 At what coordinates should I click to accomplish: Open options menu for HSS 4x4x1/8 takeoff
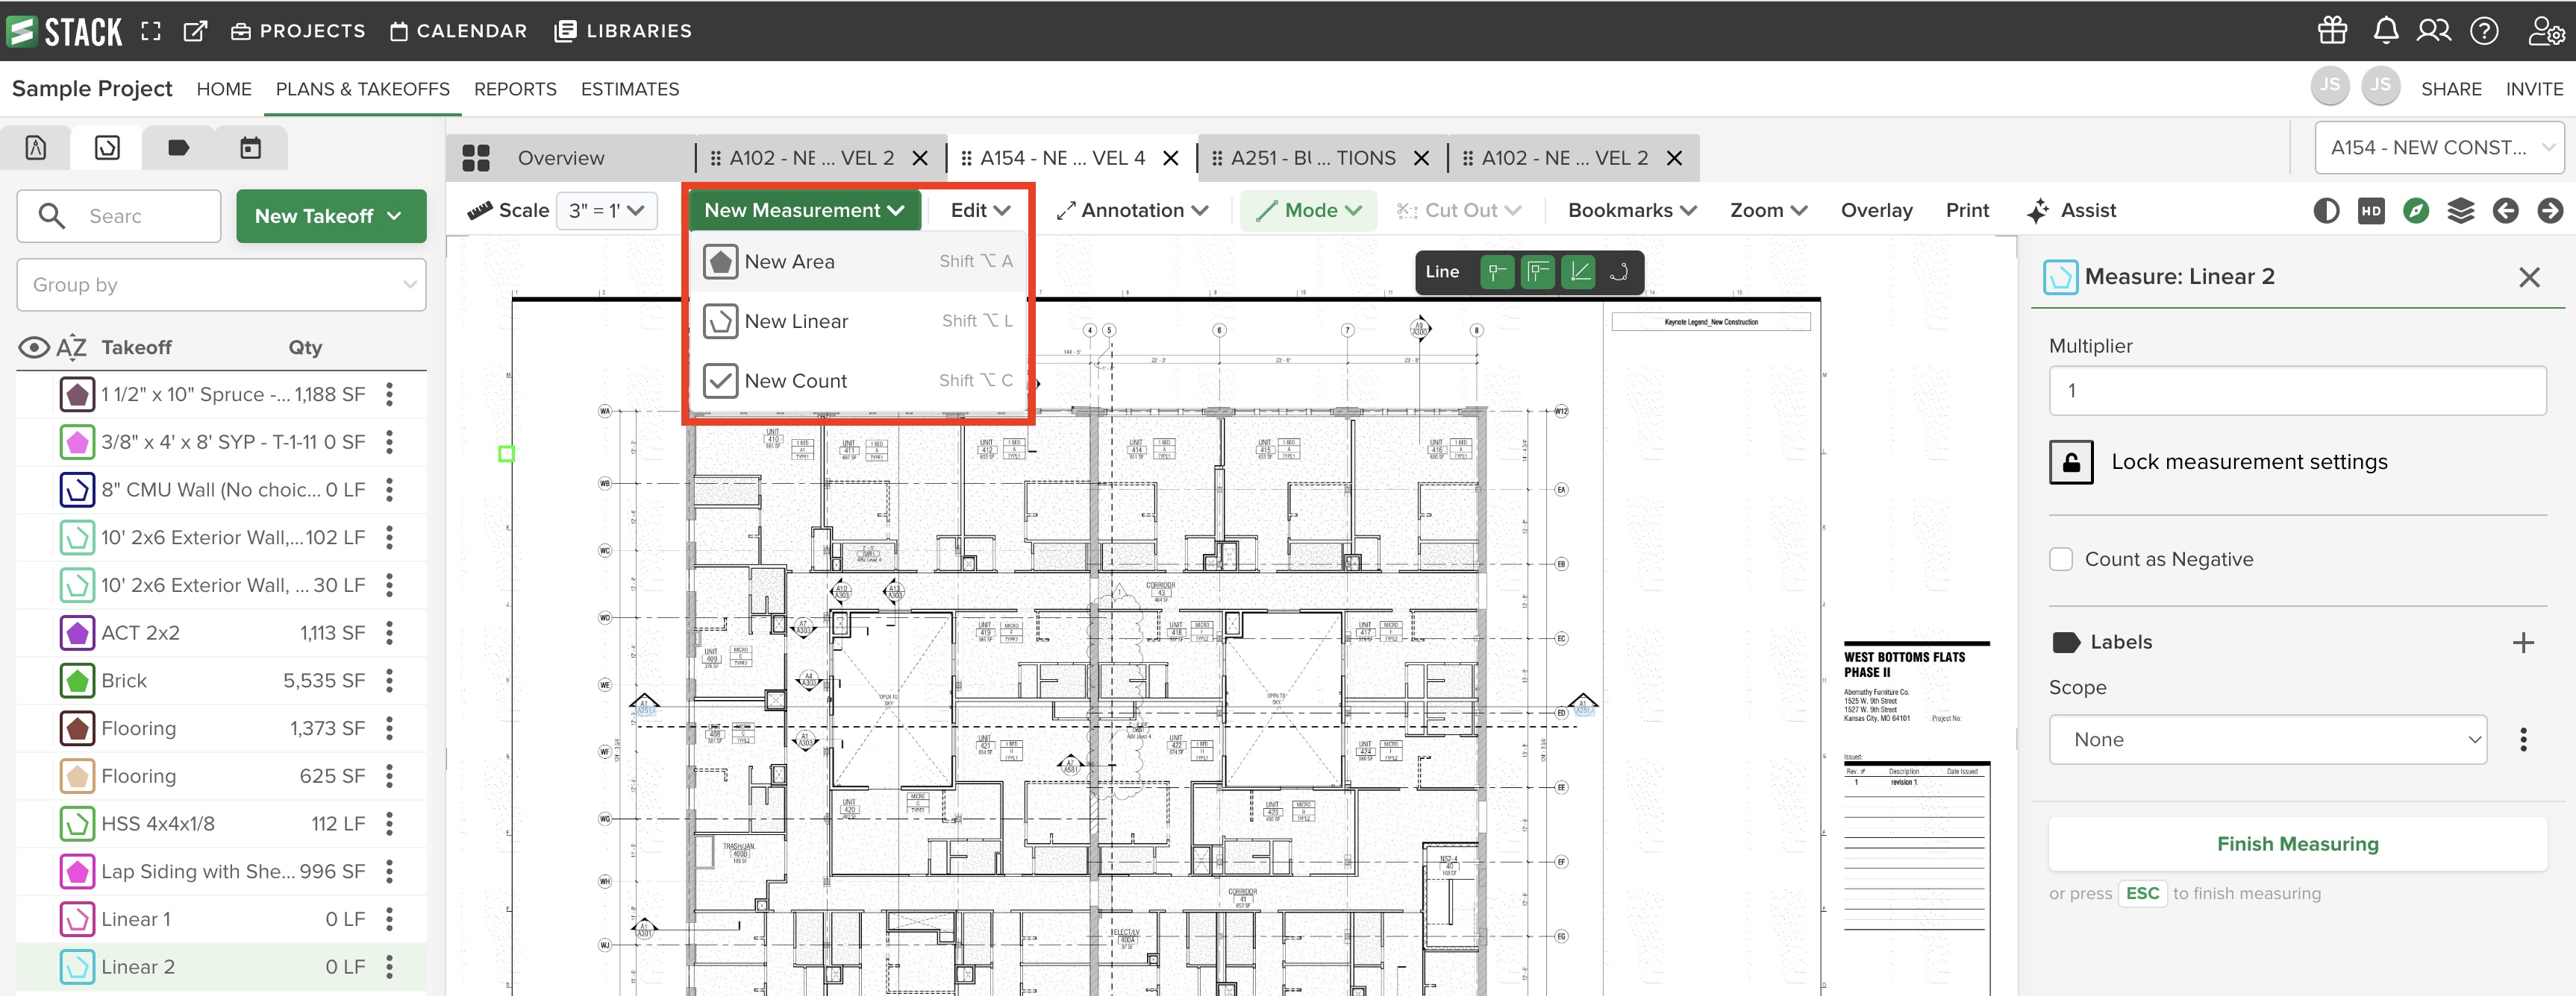(390, 825)
